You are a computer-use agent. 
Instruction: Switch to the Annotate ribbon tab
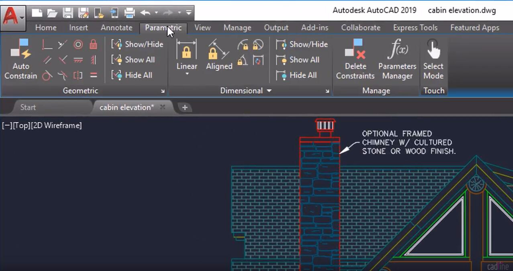tap(116, 27)
